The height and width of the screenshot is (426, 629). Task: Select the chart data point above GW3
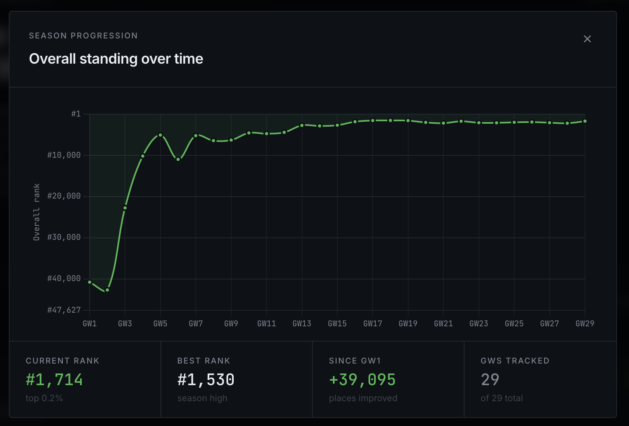click(125, 208)
